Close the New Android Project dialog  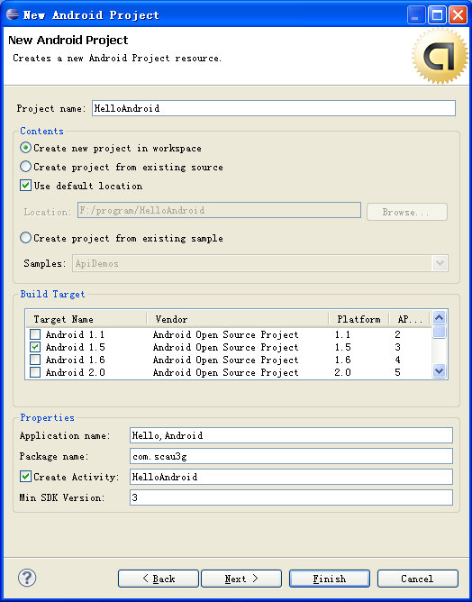tap(458, 15)
